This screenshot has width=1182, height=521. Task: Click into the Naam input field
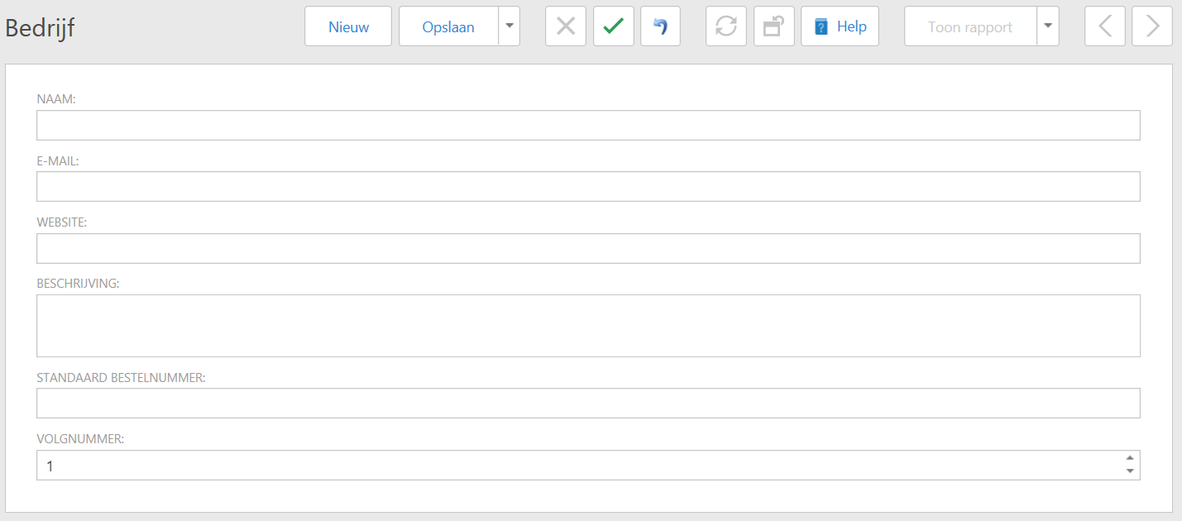(x=587, y=126)
